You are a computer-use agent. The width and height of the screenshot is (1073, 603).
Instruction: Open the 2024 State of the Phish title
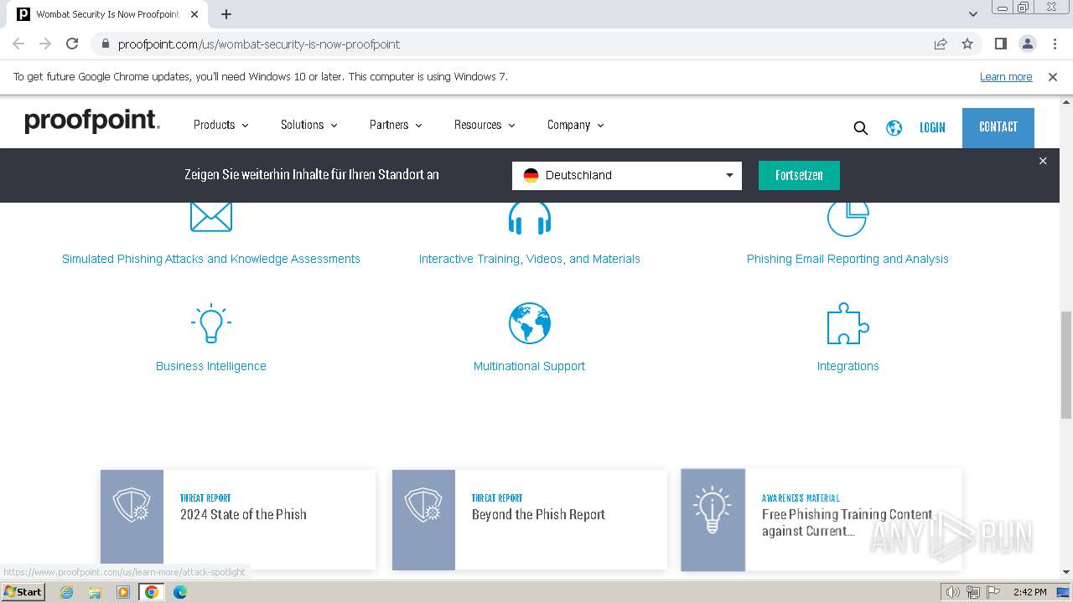(x=243, y=514)
